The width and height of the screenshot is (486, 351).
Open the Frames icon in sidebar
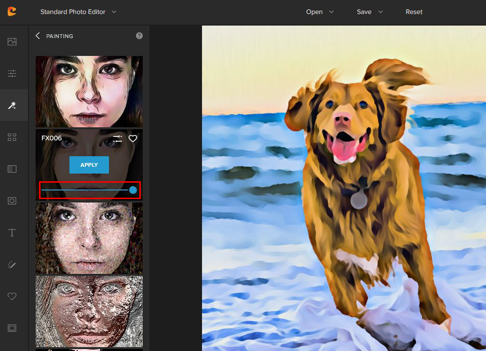coord(12,328)
